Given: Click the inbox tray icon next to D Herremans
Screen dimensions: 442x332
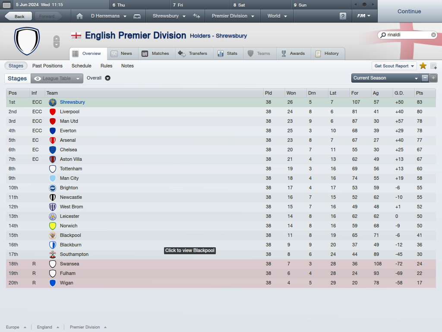Looking at the screenshot, I should 137,16.
